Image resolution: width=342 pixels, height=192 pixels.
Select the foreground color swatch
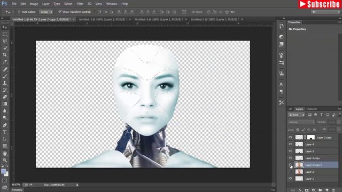(x=3, y=172)
